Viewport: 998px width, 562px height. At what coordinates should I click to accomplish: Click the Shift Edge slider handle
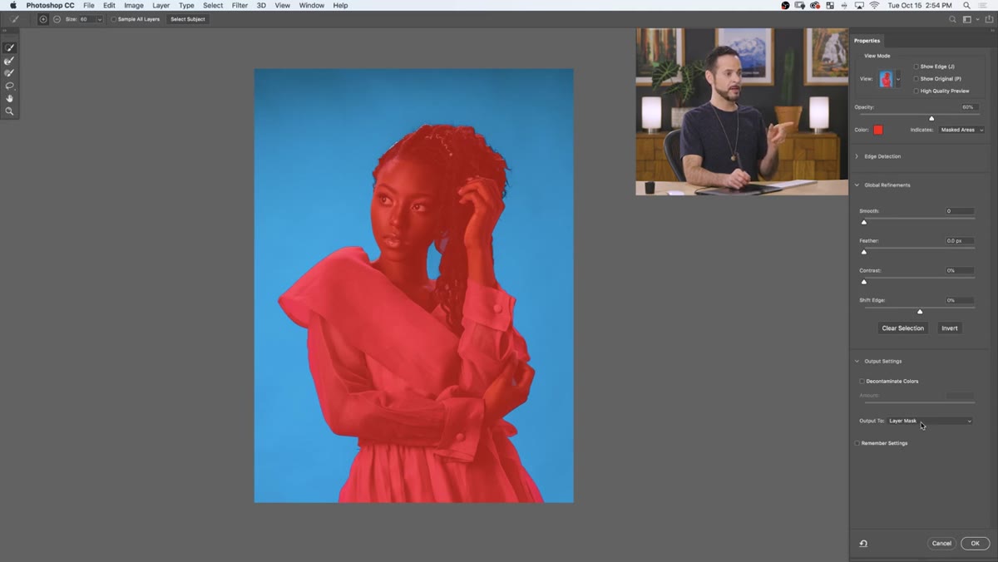[920, 311]
